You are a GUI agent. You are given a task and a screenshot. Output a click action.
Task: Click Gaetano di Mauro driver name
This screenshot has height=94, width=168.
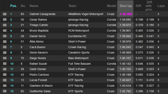[41, 86]
